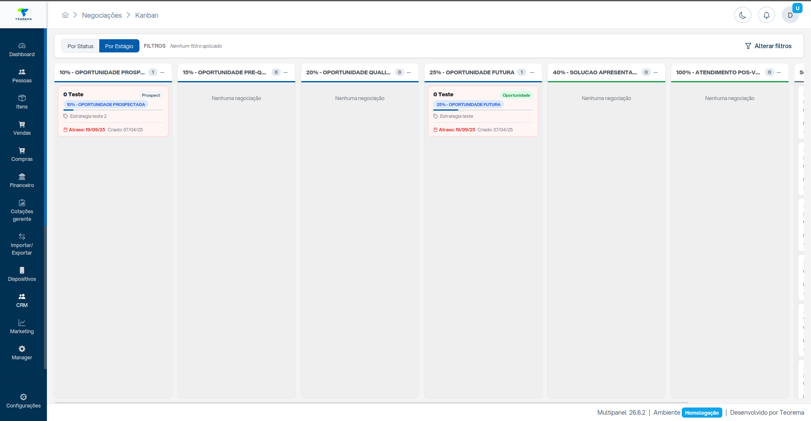Open Dispositivos in the sidebar
The height and width of the screenshot is (421, 811).
click(x=22, y=274)
